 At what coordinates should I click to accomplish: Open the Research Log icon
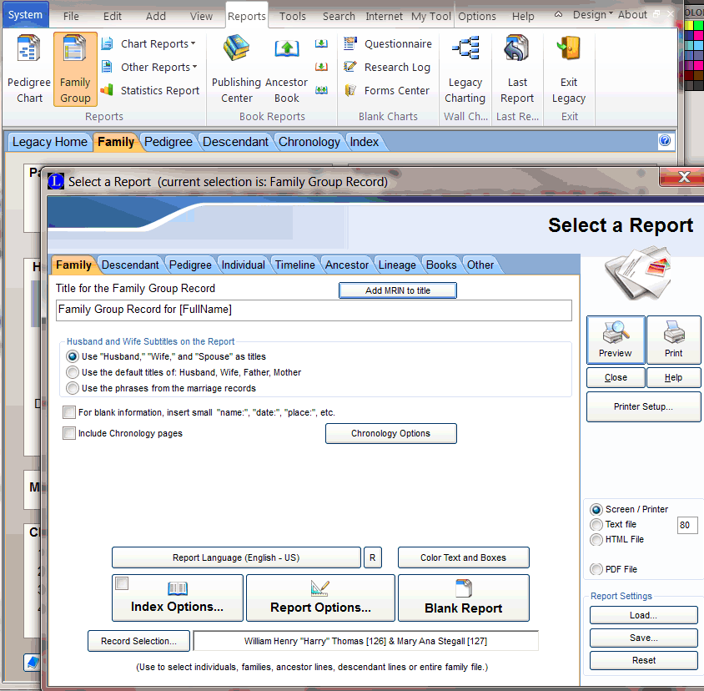click(x=350, y=67)
